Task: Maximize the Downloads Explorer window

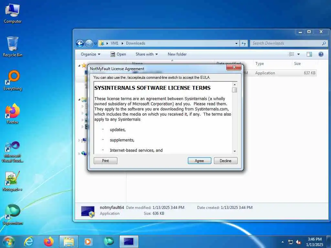Action: pyautogui.click(x=309, y=32)
